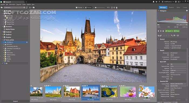189x103 pixels.
Task: Switch to Preview view mode
Action: [88, 8]
